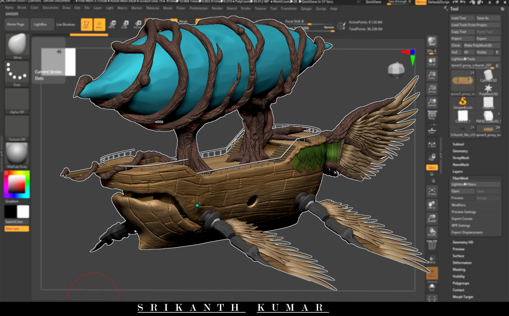Click the Load Tool button

(462, 18)
